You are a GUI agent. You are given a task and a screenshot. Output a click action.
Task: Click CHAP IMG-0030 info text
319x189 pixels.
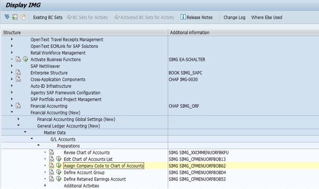point(183,79)
